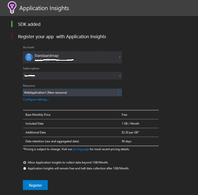198x195 pixels.
Task: Expand the Resource dropdown arrow
Action: coord(120,92)
